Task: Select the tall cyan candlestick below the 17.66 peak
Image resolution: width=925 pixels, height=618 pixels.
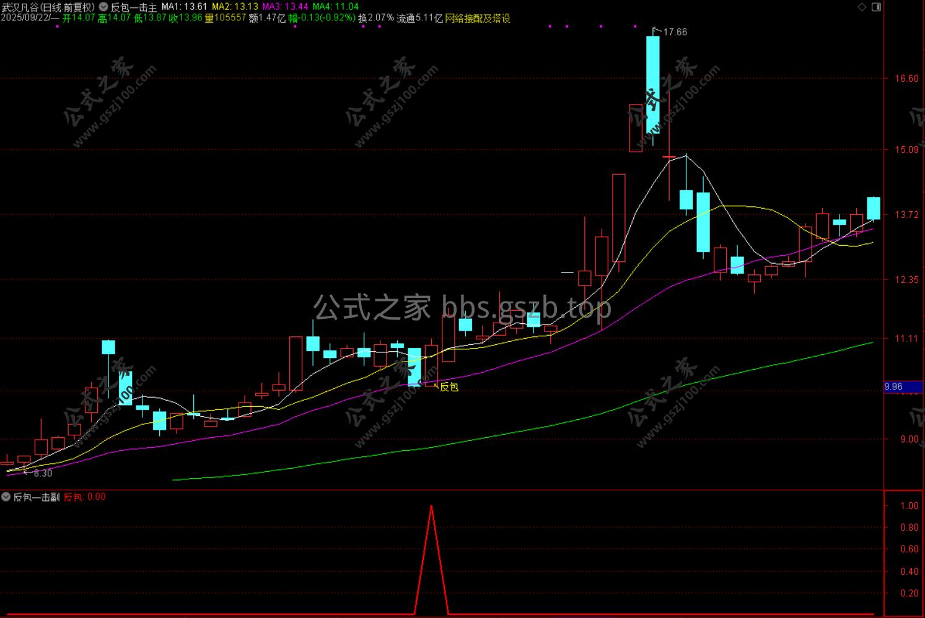Action: (x=653, y=85)
